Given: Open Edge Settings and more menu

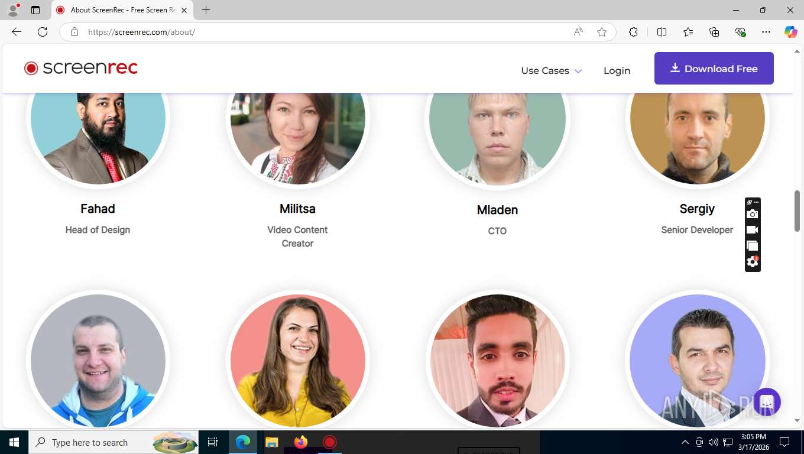Looking at the screenshot, I should click(x=766, y=32).
